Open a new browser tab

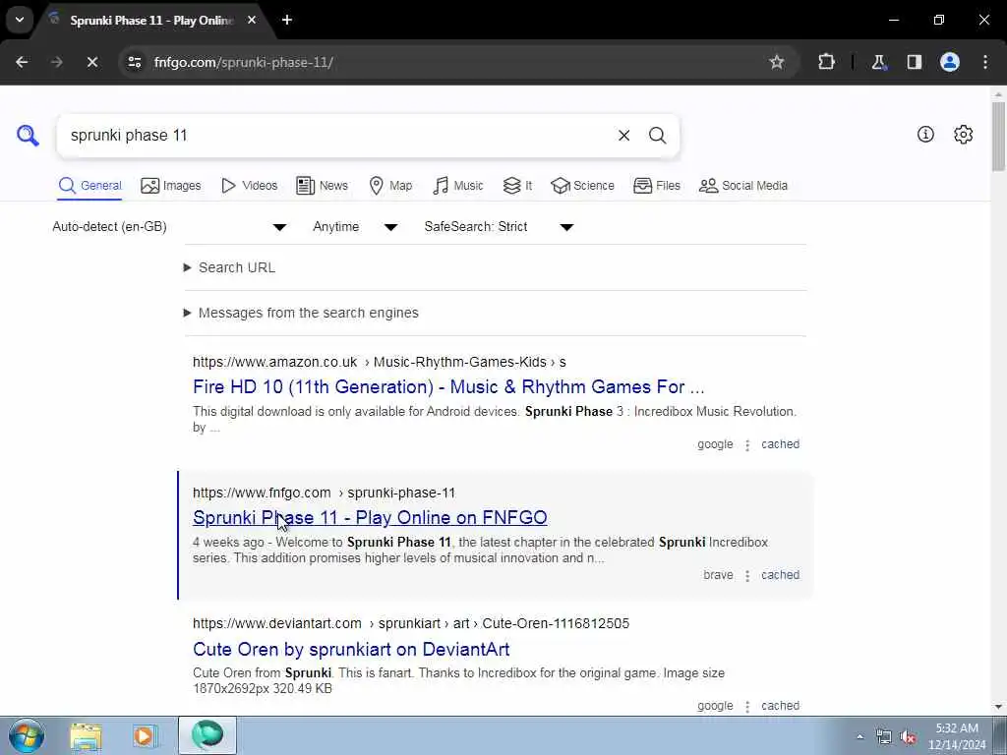[x=287, y=20]
